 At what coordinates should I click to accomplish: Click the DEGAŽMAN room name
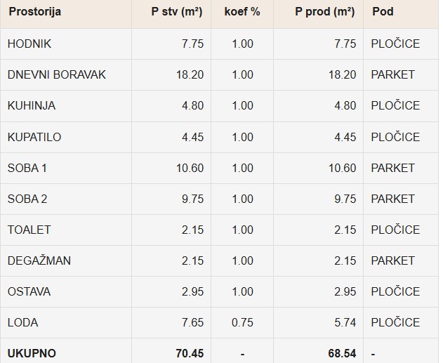pos(39,260)
